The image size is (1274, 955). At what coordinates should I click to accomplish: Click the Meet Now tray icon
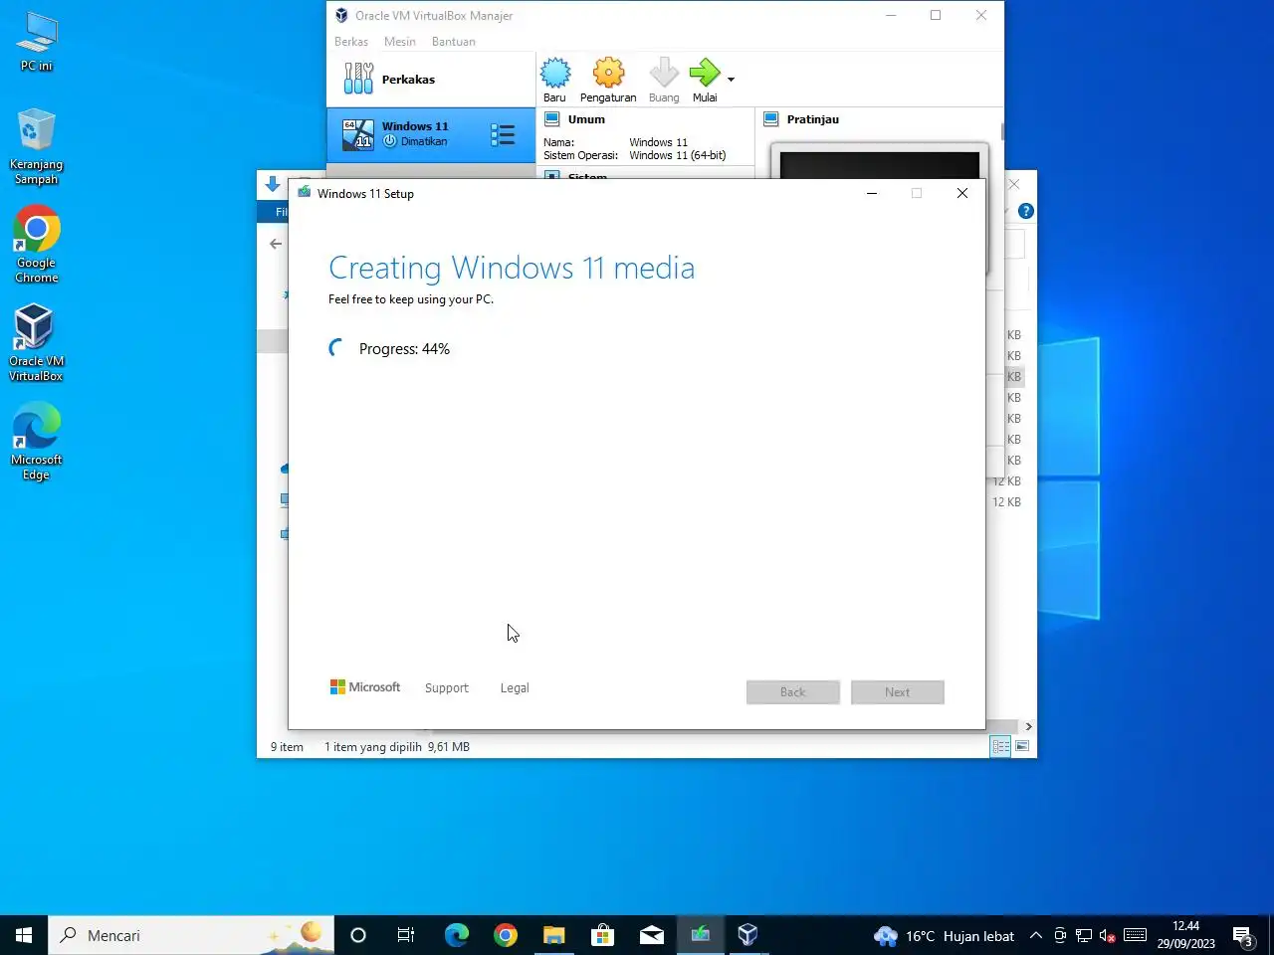[1060, 935]
